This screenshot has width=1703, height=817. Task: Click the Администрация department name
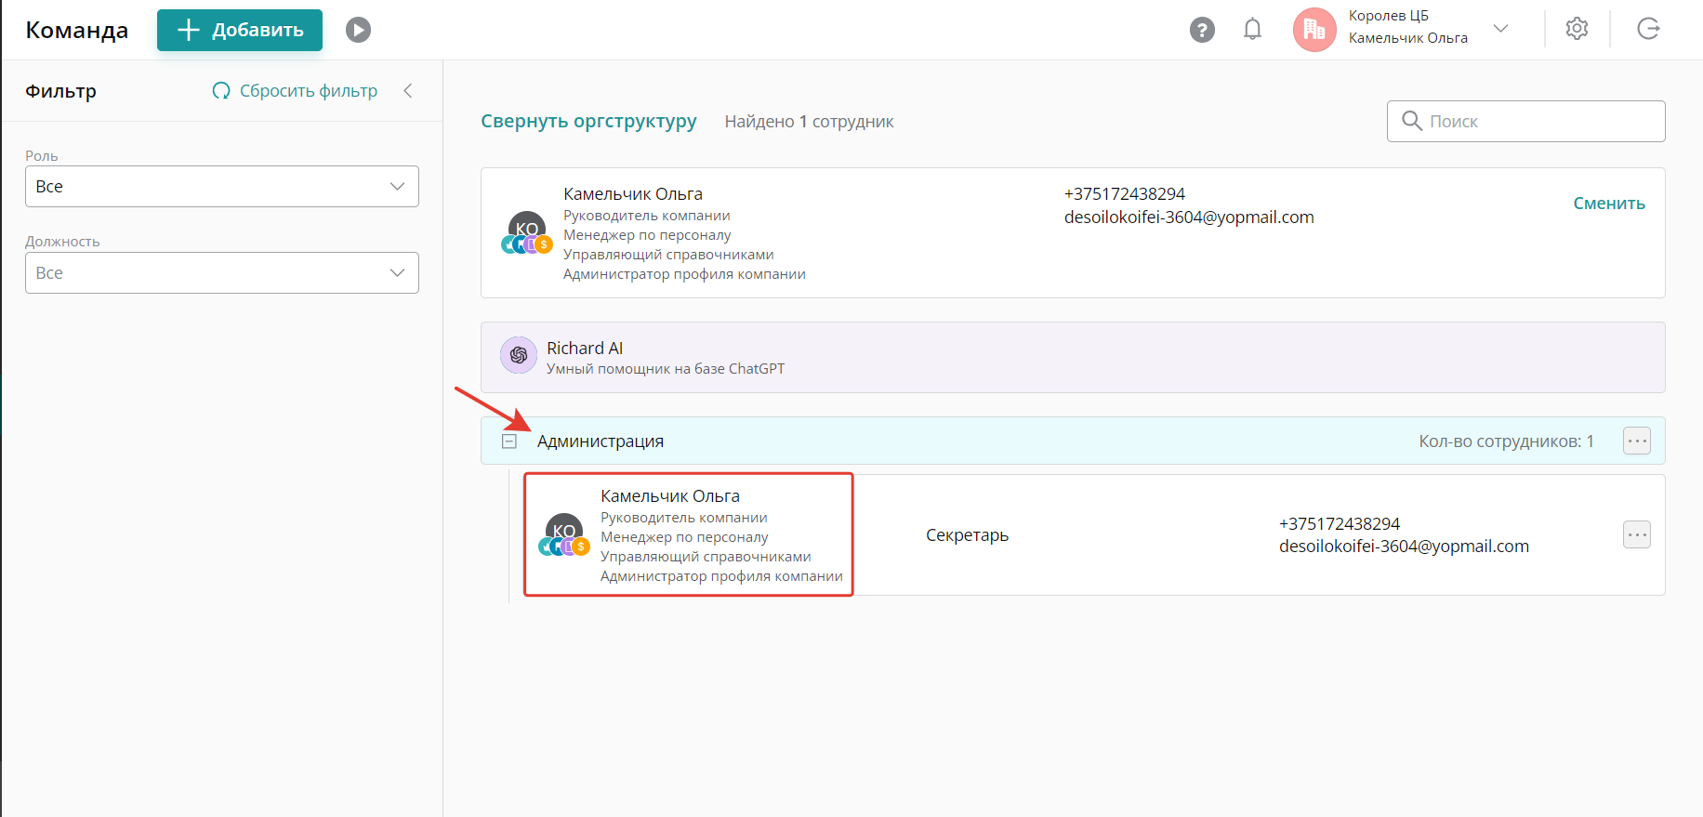[601, 441]
